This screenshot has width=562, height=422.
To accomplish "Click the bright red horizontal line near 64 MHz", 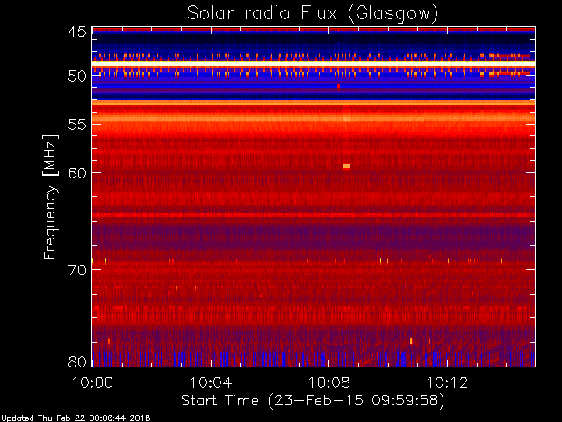I will tap(313, 215).
